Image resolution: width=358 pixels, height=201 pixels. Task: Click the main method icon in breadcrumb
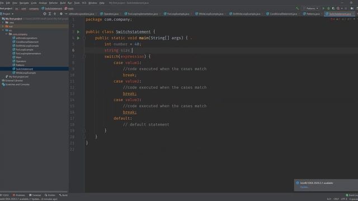tap(66, 8)
